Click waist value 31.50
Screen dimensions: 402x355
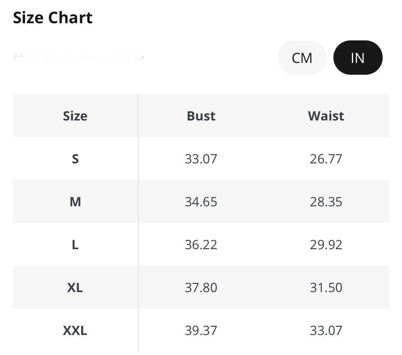(x=326, y=287)
